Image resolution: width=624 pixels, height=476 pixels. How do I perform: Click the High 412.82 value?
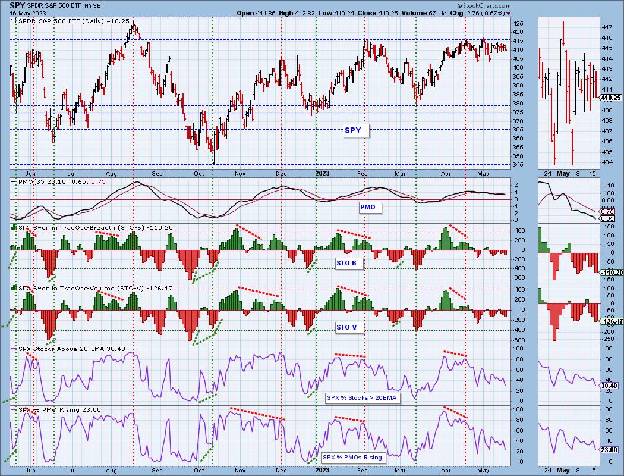tap(297, 13)
